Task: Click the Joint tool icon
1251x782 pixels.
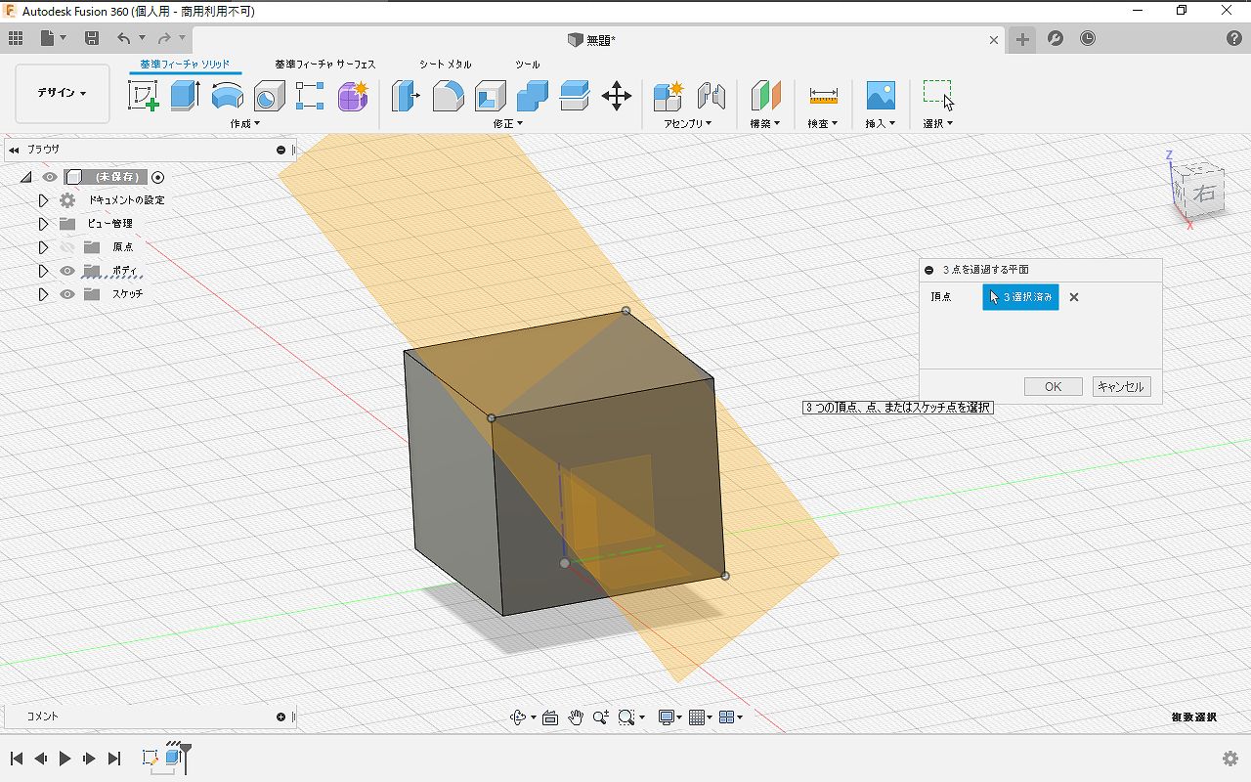Action: click(x=711, y=96)
